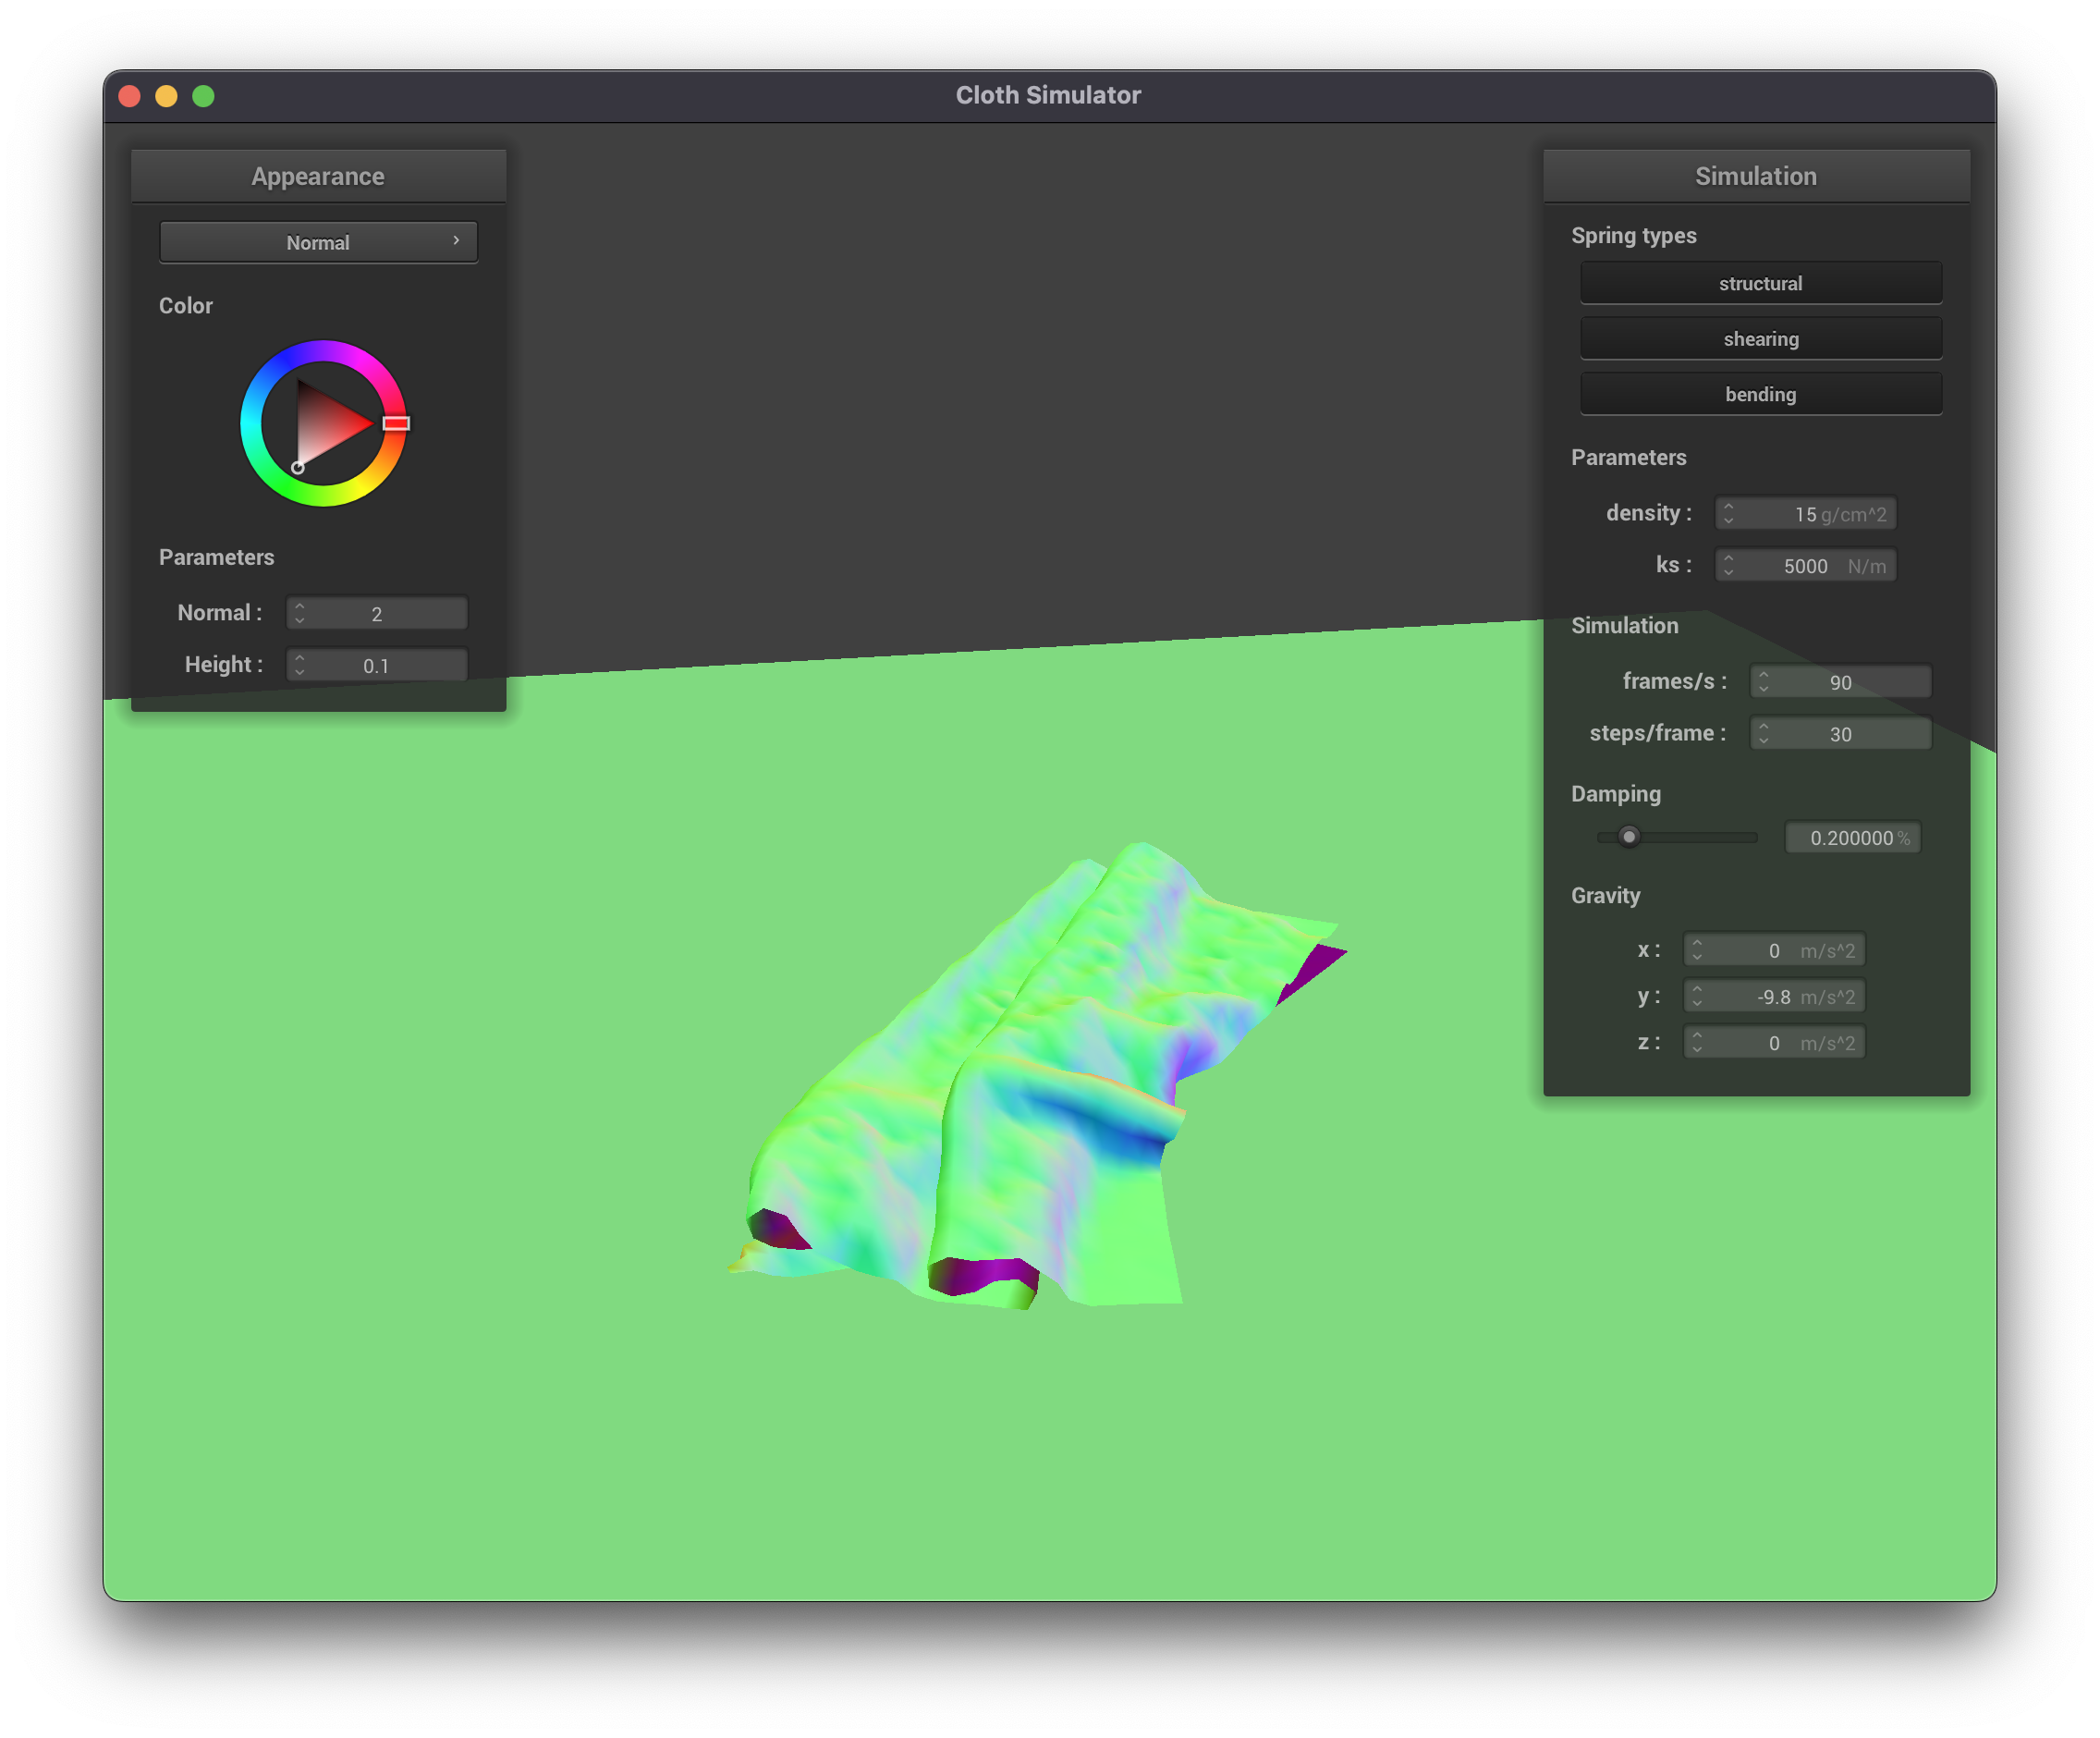
Task: Click the Gravity z value field
Action: pos(1774,1043)
